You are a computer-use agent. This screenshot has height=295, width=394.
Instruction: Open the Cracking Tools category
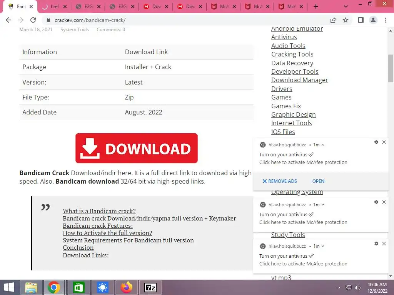tap(292, 55)
